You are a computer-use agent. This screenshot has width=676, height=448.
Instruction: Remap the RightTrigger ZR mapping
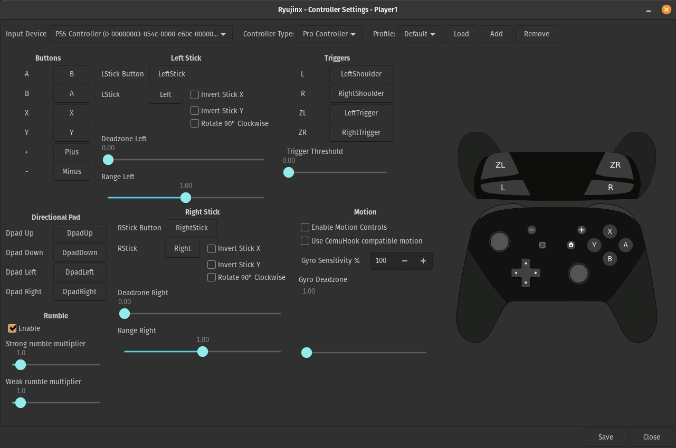361,133
